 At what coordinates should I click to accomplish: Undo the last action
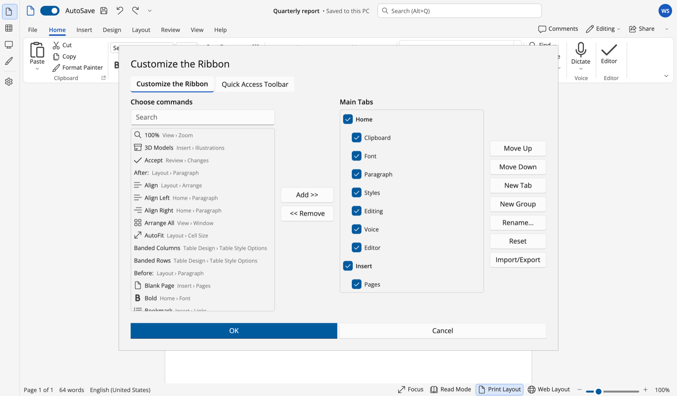120,11
